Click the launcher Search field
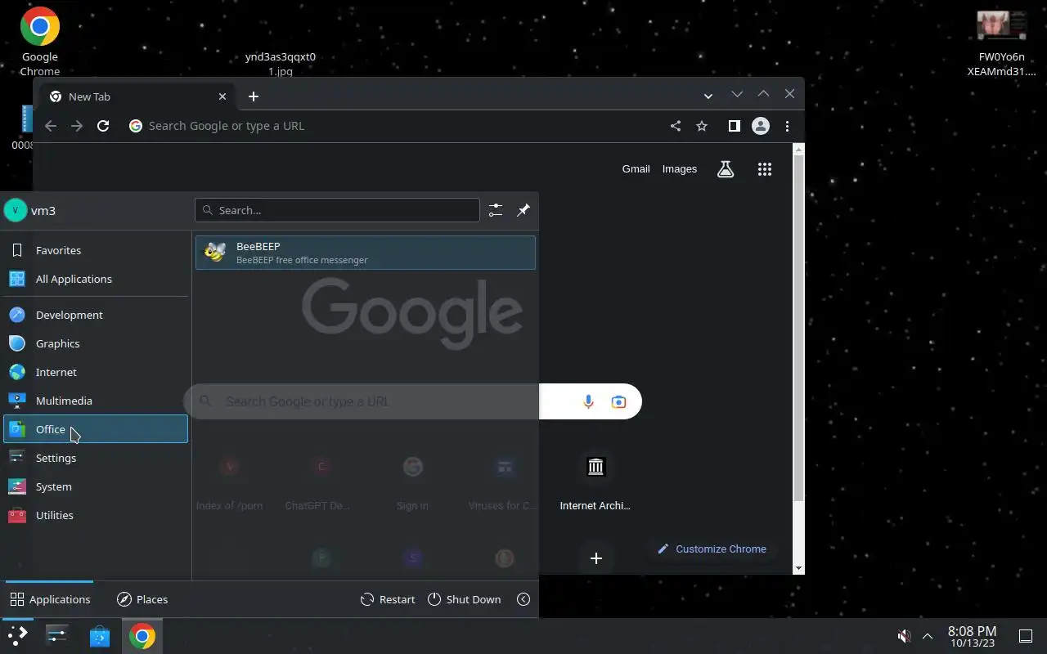1047x654 pixels. (337, 210)
